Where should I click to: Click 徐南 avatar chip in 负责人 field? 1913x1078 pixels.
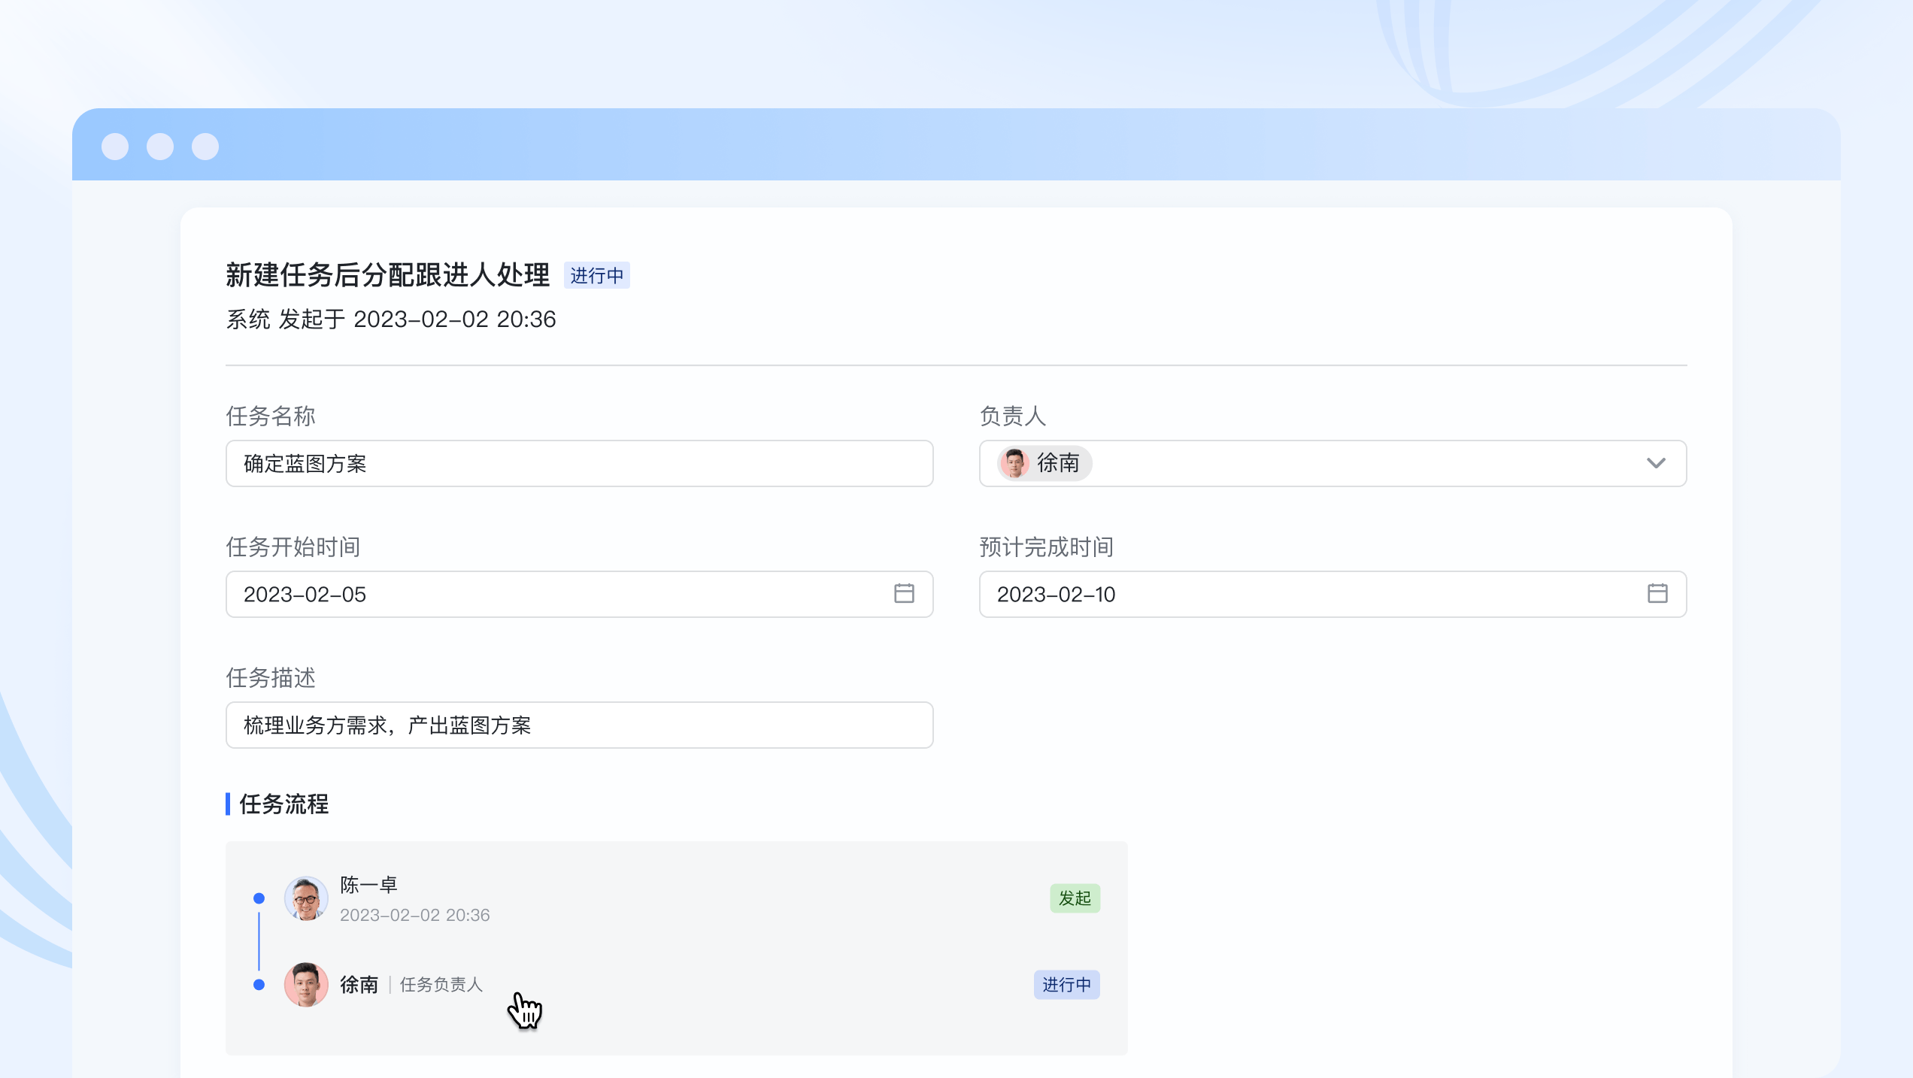pyautogui.click(x=1044, y=463)
